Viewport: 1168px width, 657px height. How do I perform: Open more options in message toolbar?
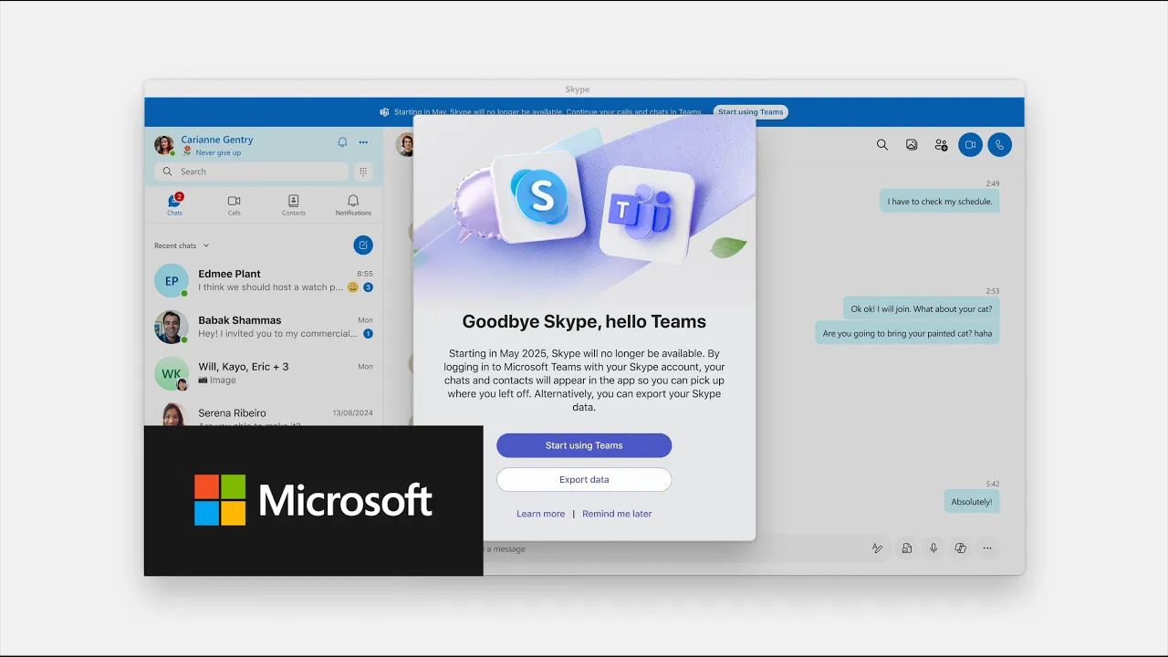[987, 548]
